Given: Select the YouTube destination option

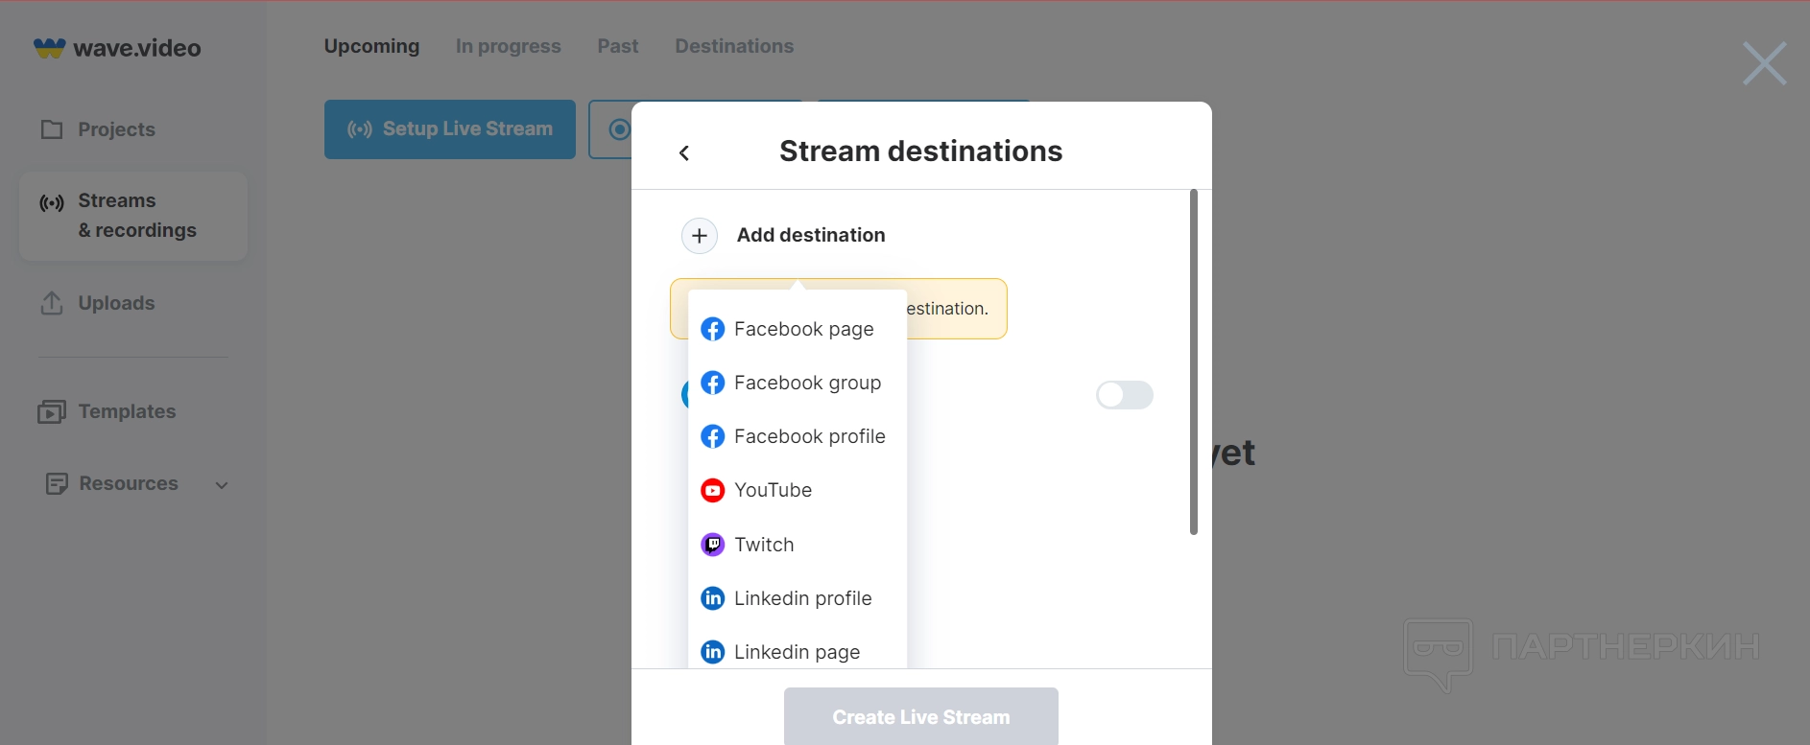Looking at the screenshot, I should (772, 490).
